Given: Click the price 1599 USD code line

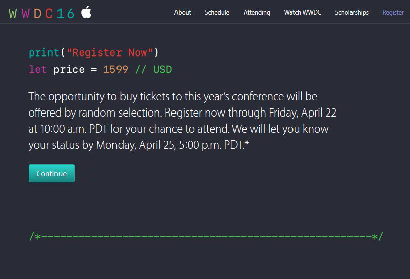Looking at the screenshot, I should (100, 69).
